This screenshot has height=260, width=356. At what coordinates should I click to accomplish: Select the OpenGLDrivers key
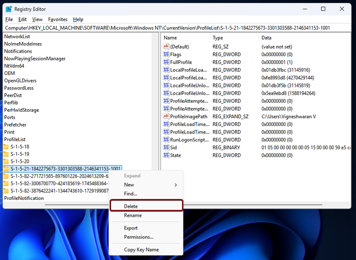[x=20, y=80]
